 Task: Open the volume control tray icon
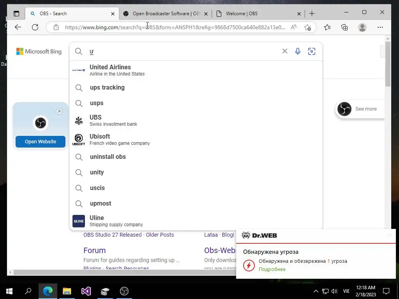(x=334, y=291)
